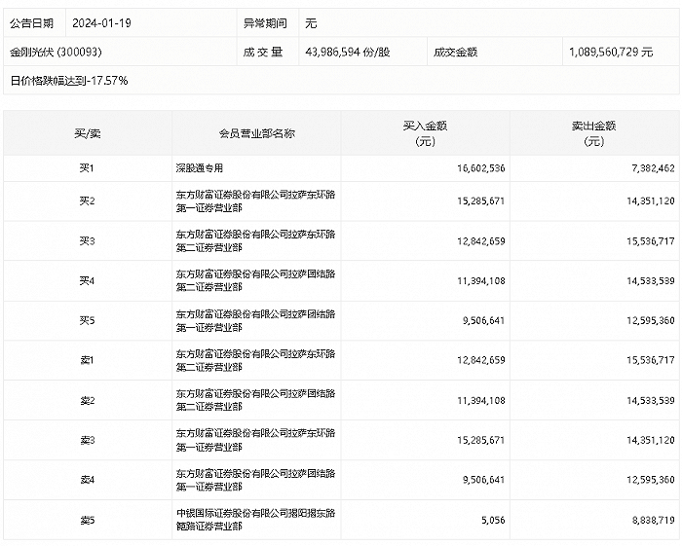
Task: Select the 买5 row label
Action: coord(87,320)
